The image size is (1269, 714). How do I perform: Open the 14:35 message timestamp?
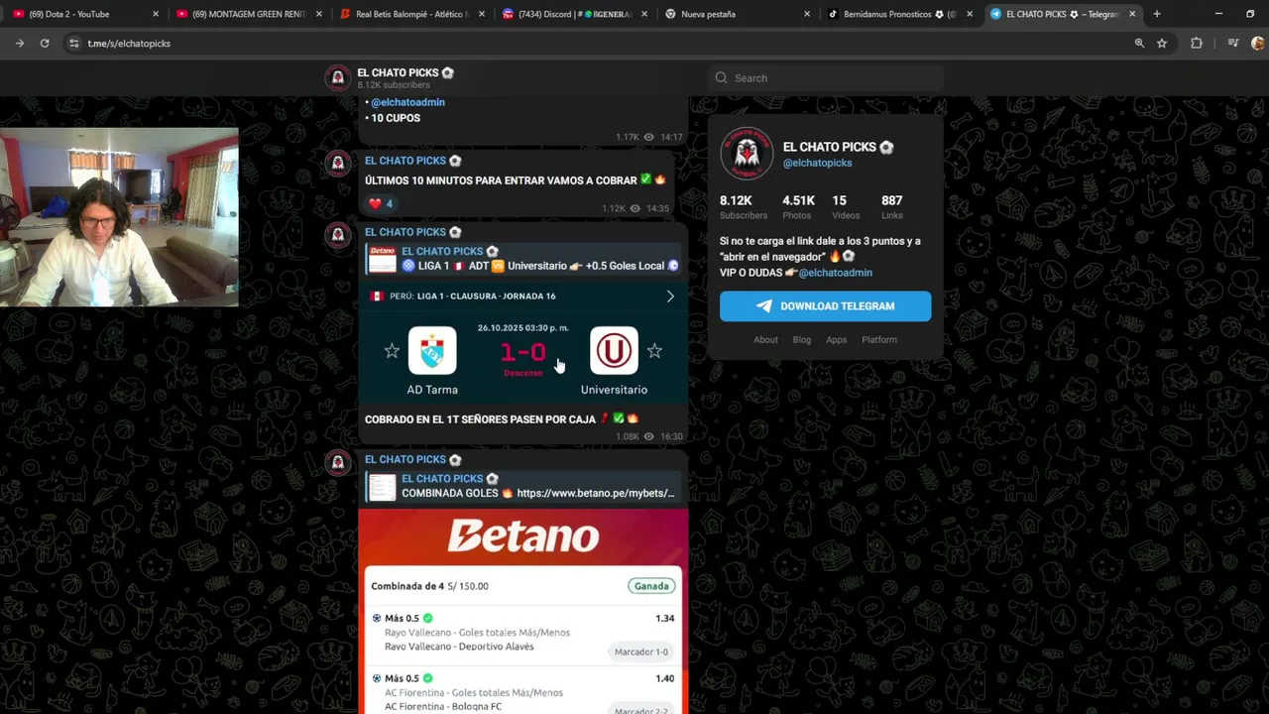[657, 208]
